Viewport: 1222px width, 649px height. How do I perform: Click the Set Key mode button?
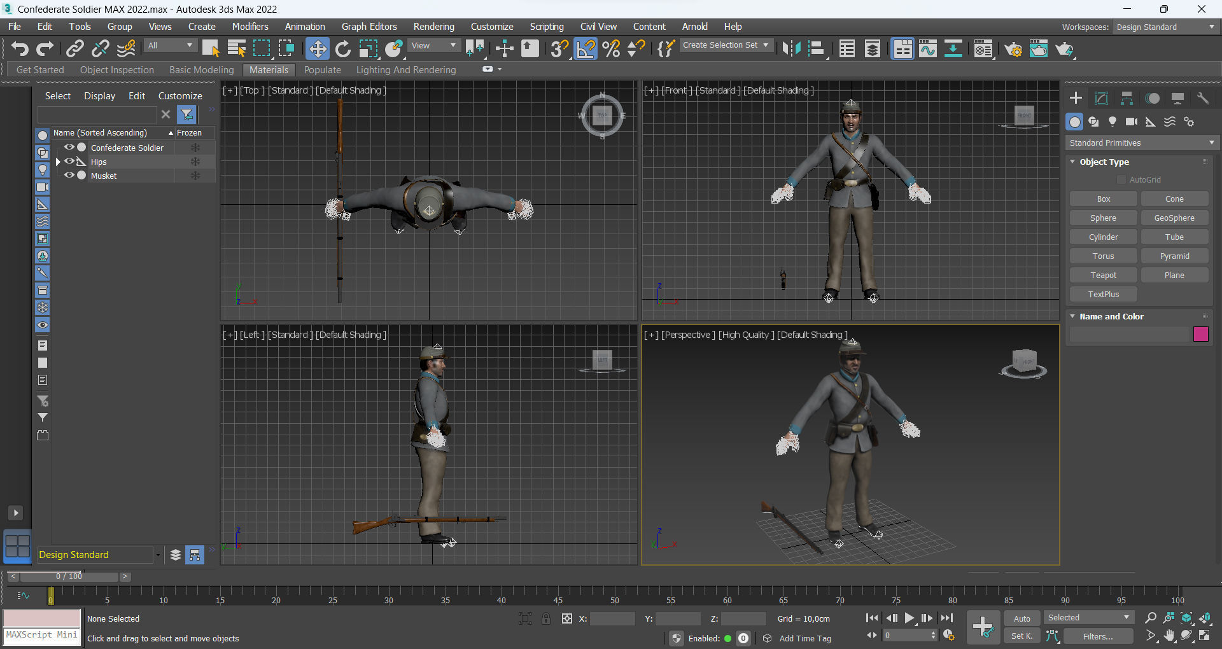pyautogui.click(x=1022, y=636)
